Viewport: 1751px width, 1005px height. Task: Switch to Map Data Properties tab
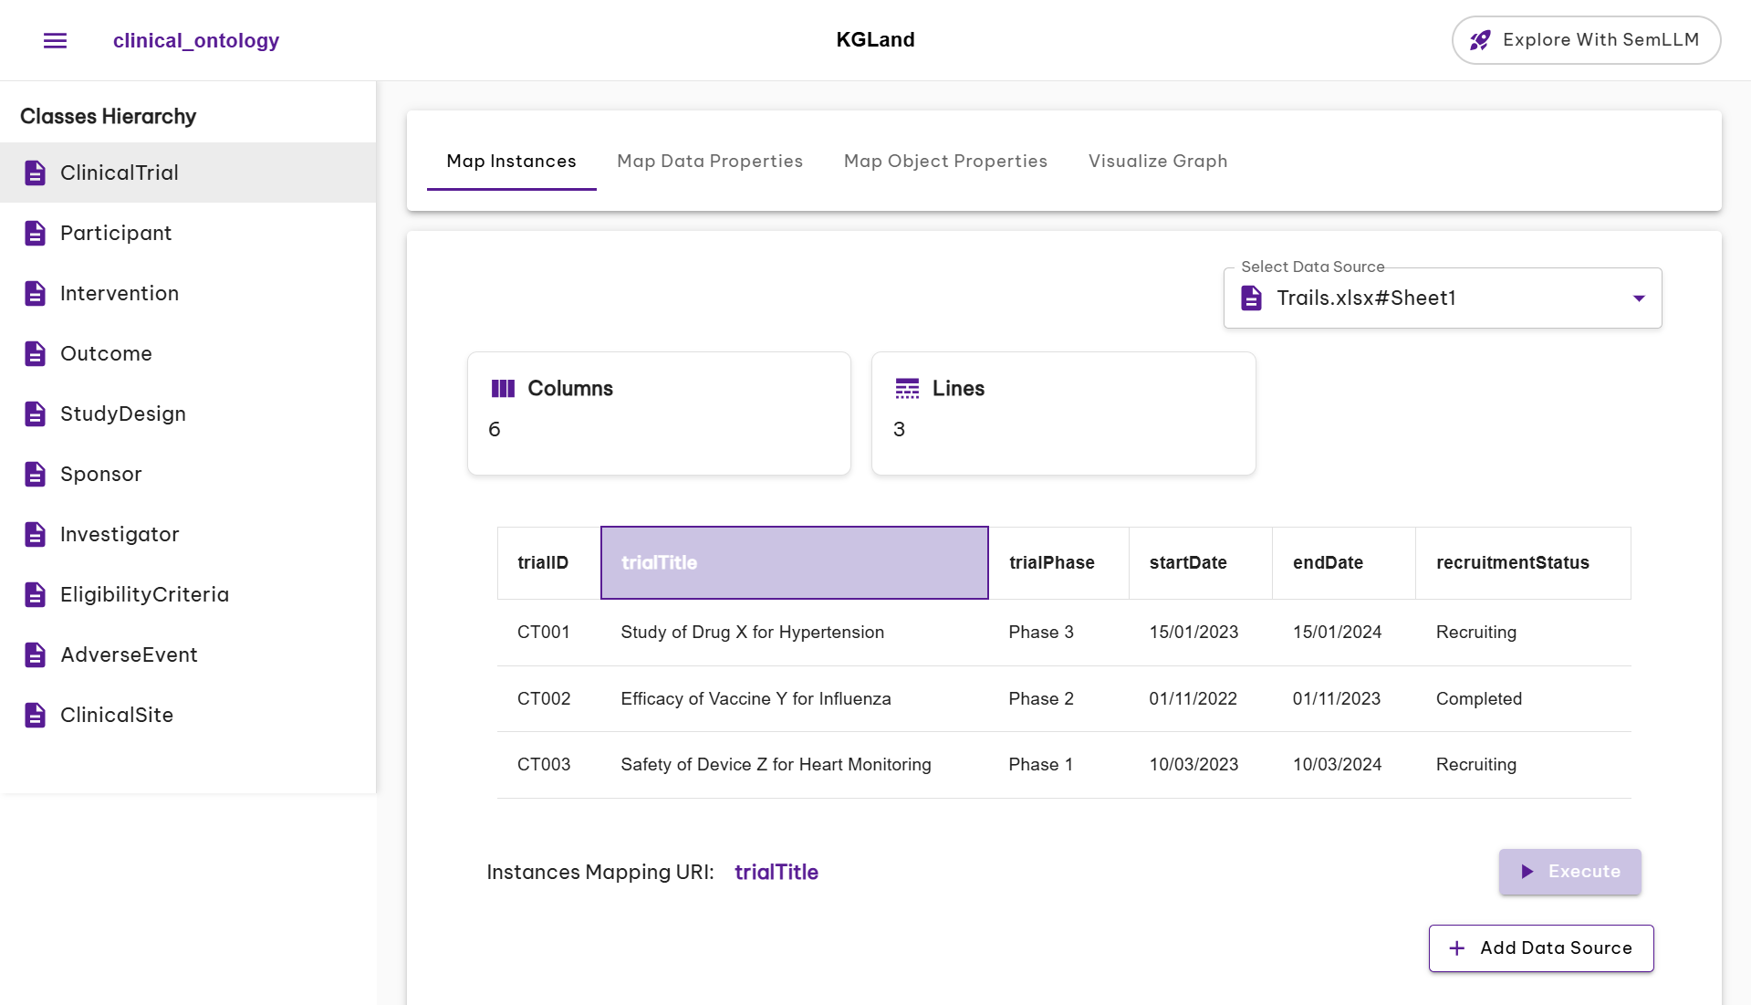[709, 162]
